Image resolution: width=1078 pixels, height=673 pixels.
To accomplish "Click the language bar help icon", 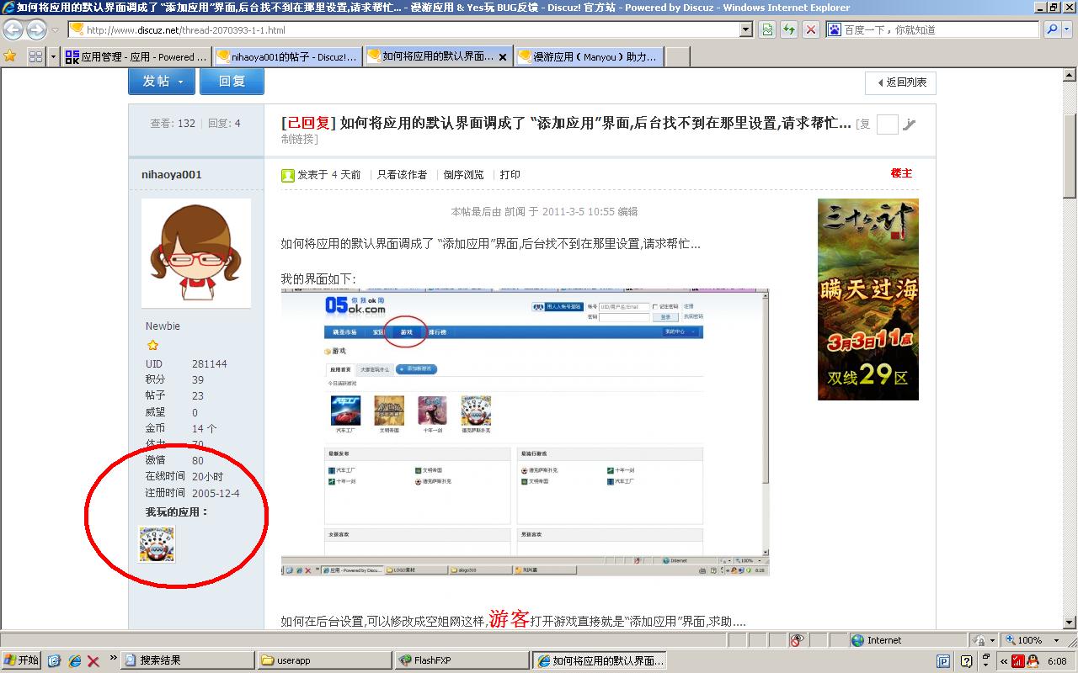I will 967,661.
